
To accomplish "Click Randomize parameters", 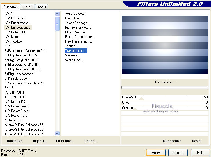I will tap(172, 141).
